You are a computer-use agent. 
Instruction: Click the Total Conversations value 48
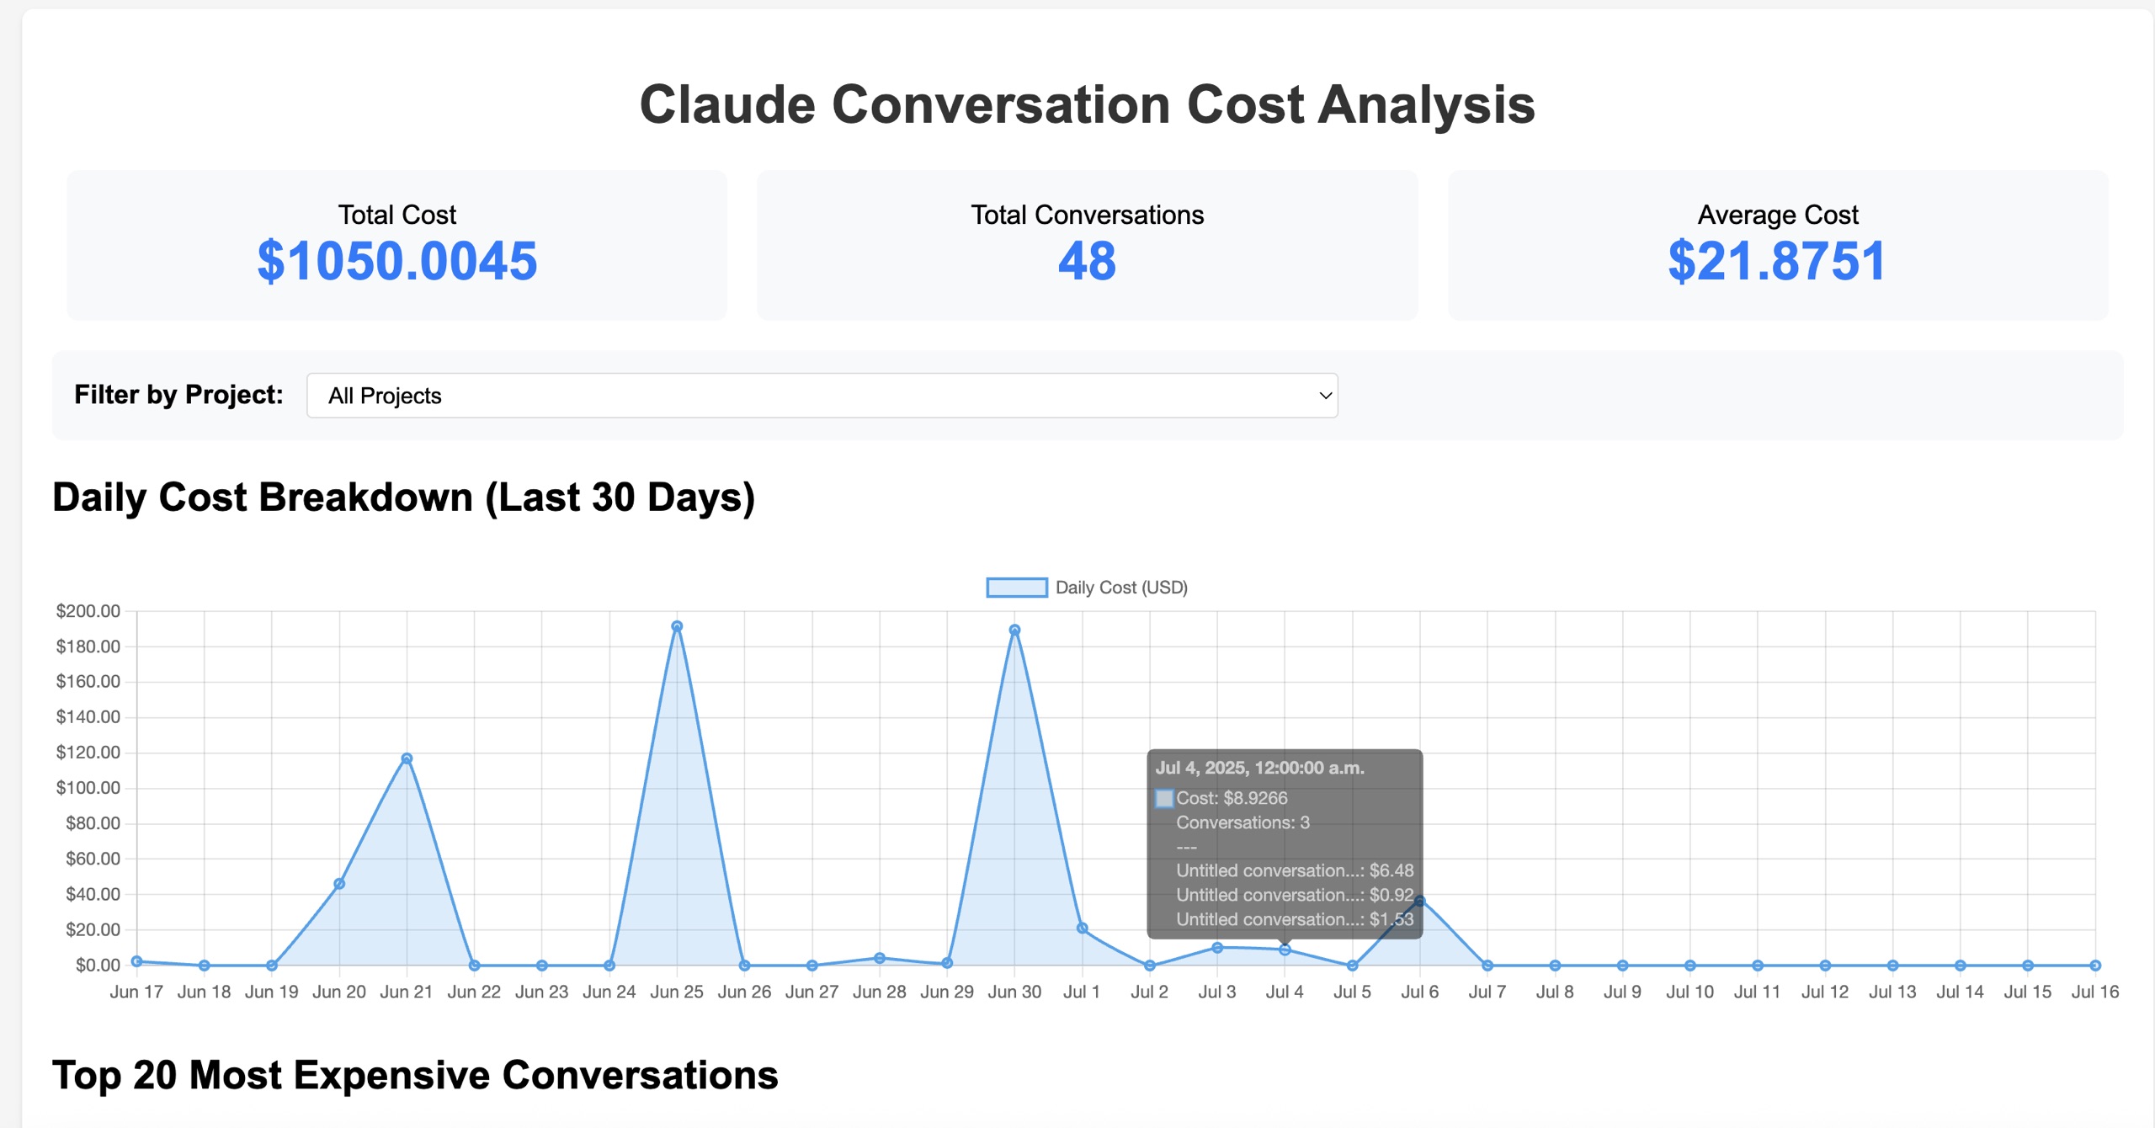[x=1087, y=261]
